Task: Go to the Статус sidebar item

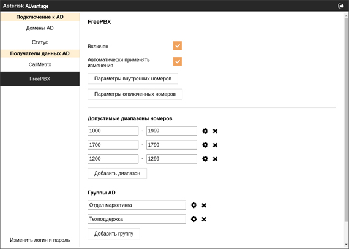Action: click(x=40, y=42)
